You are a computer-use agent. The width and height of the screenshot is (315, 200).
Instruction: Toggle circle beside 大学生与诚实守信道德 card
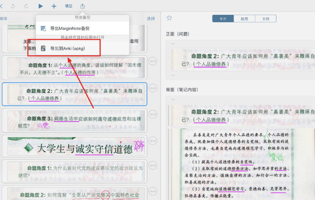pyautogui.click(x=153, y=141)
